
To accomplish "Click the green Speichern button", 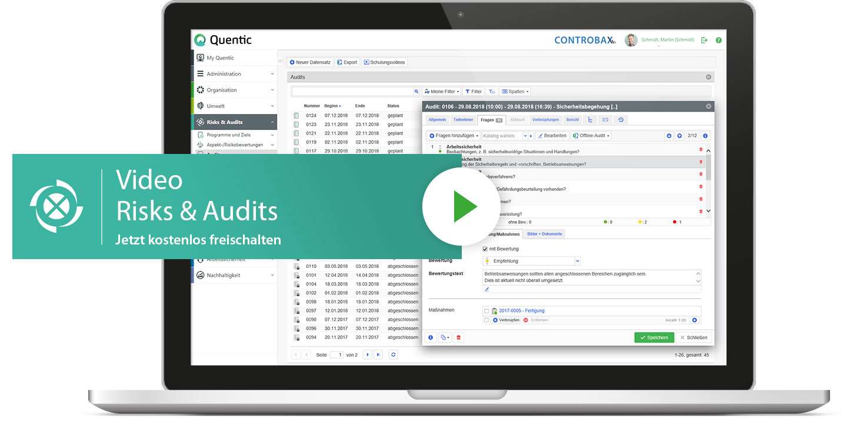I will 654,337.
